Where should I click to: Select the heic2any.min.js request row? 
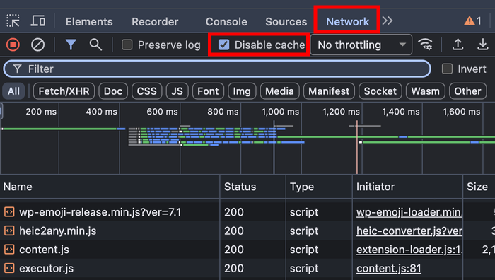point(248,231)
